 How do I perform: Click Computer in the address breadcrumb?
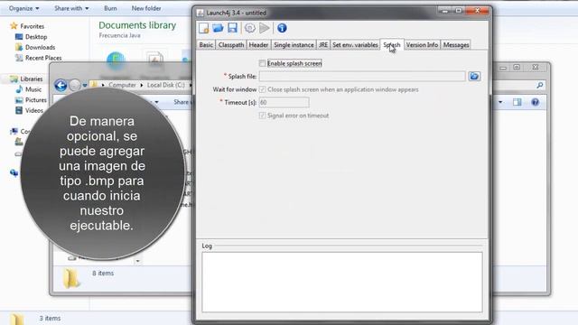[x=122, y=85]
